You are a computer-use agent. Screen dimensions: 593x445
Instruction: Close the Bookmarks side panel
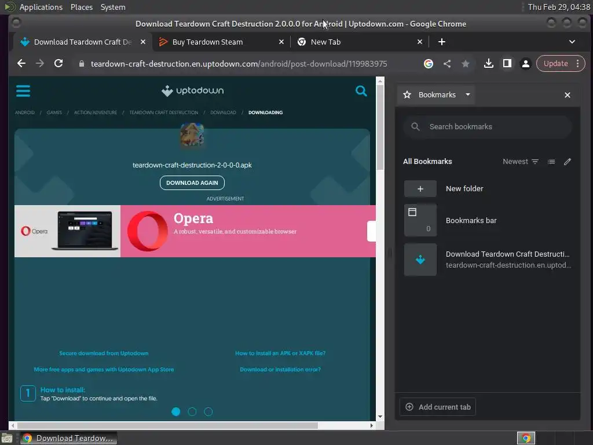(568, 95)
